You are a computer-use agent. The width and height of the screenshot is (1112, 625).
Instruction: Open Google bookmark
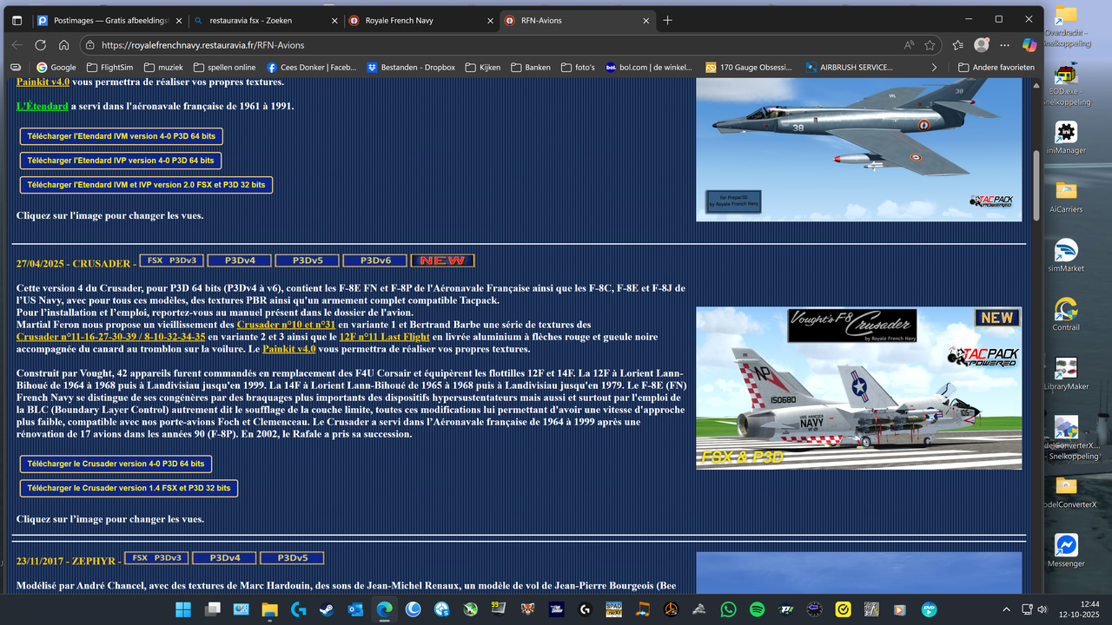pyautogui.click(x=56, y=67)
